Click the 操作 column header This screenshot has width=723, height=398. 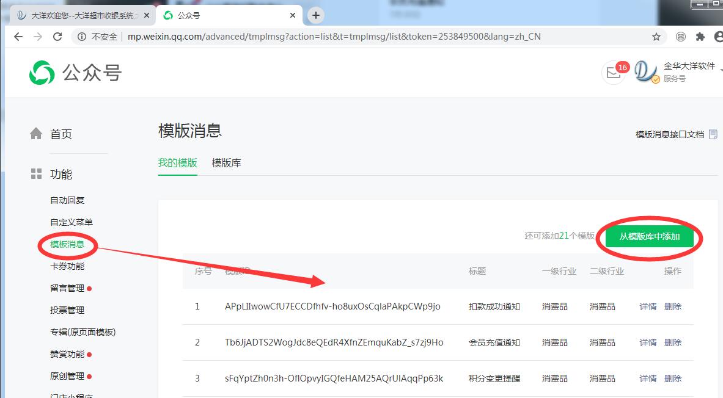click(x=673, y=271)
